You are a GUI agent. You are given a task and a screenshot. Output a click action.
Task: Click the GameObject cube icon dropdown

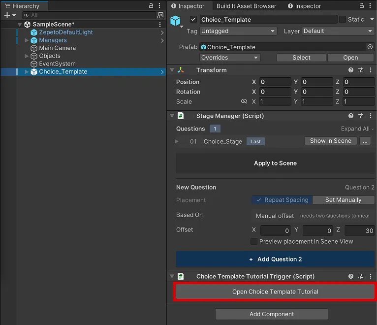177,21
